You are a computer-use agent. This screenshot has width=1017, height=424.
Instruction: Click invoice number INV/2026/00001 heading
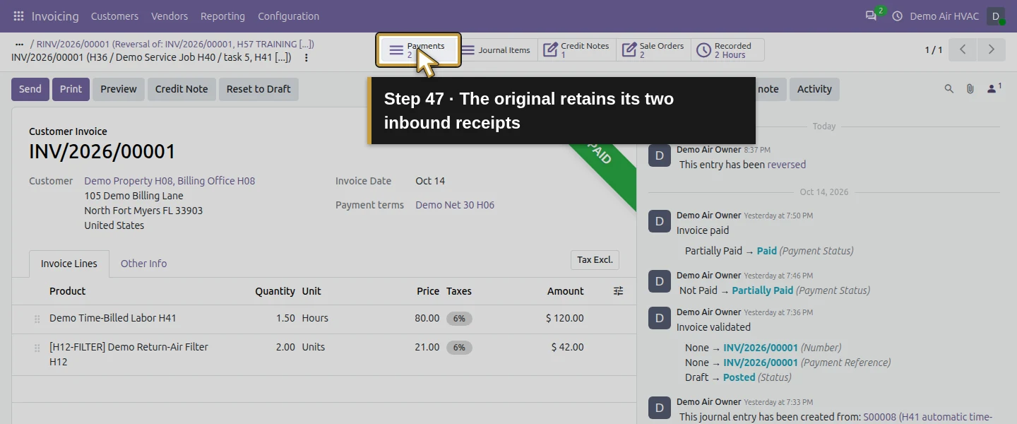click(x=102, y=151)
